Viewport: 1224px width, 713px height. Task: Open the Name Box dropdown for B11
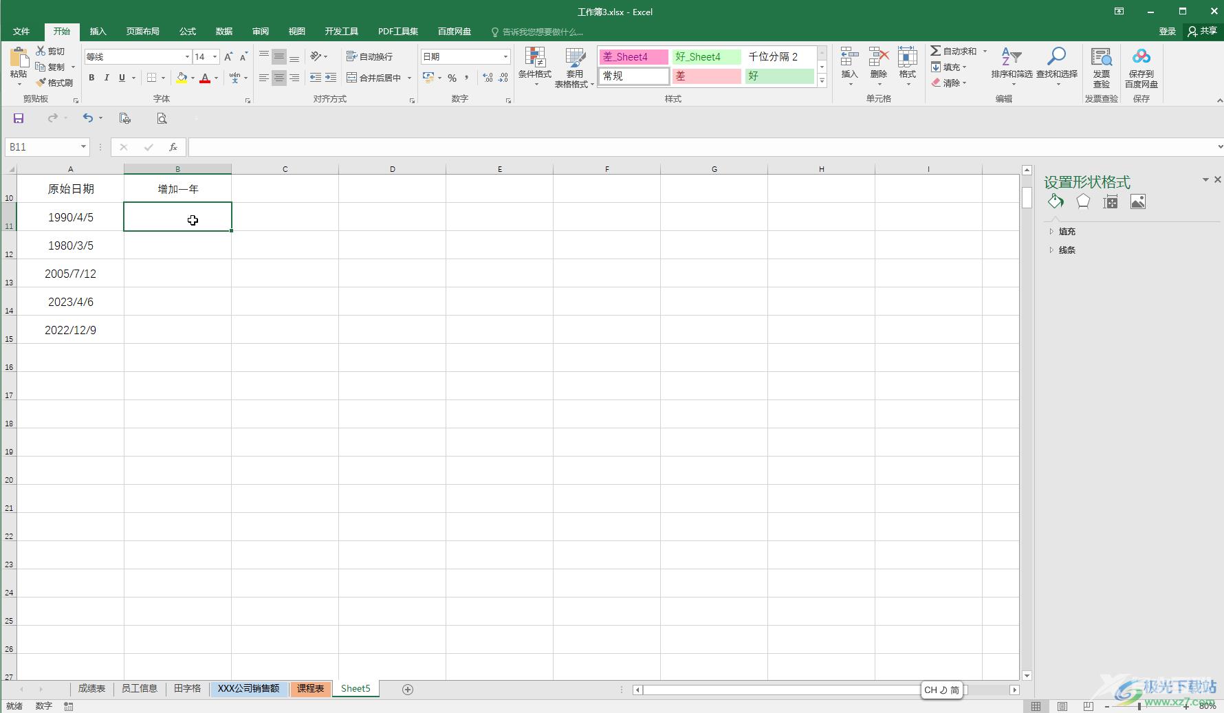point(83,147)
